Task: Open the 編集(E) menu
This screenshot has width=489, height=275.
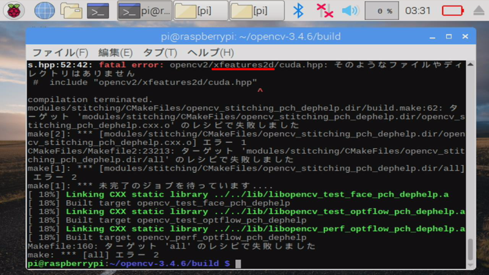Action: coord(116,53)
